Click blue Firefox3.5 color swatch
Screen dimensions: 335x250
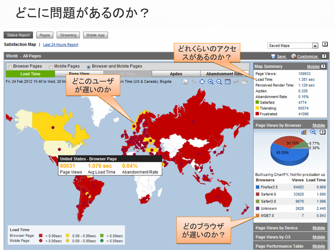pos(258,187)
